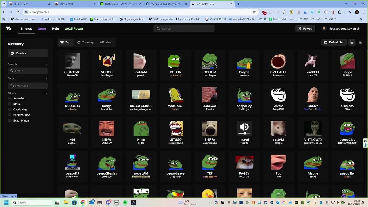Open the Store tab

coord(42,28)
